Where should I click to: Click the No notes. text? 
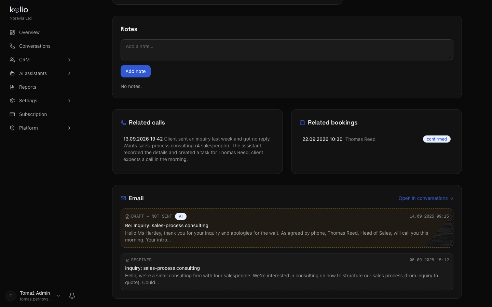[131, 86]
